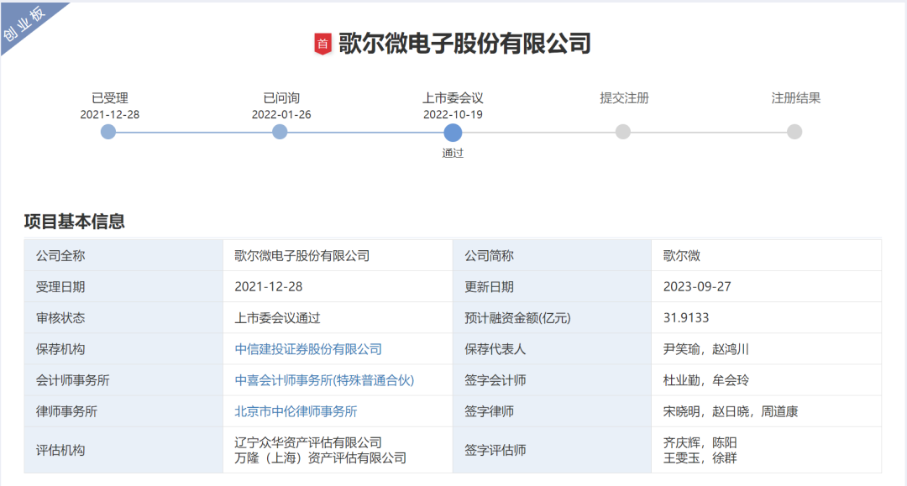Click the timeline progress bar between nodes
The height and width of the screenshot is (486, 907).
click(193, 131)
